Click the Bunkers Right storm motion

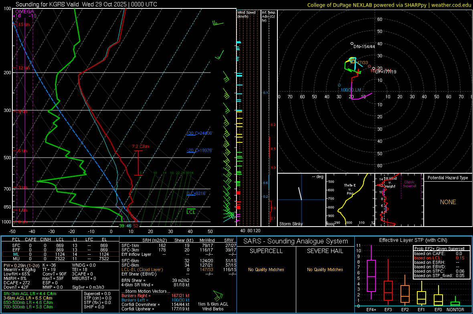click(156, 296)
